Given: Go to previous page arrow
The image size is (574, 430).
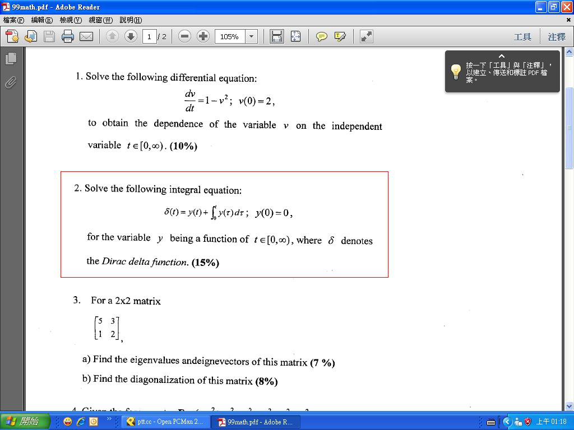Looking at the screenshot, I should point(112,36).
